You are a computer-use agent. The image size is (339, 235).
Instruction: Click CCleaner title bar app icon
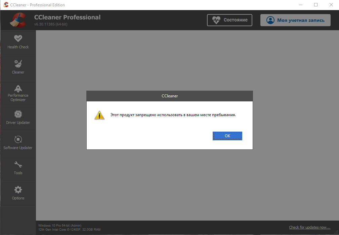6,5
